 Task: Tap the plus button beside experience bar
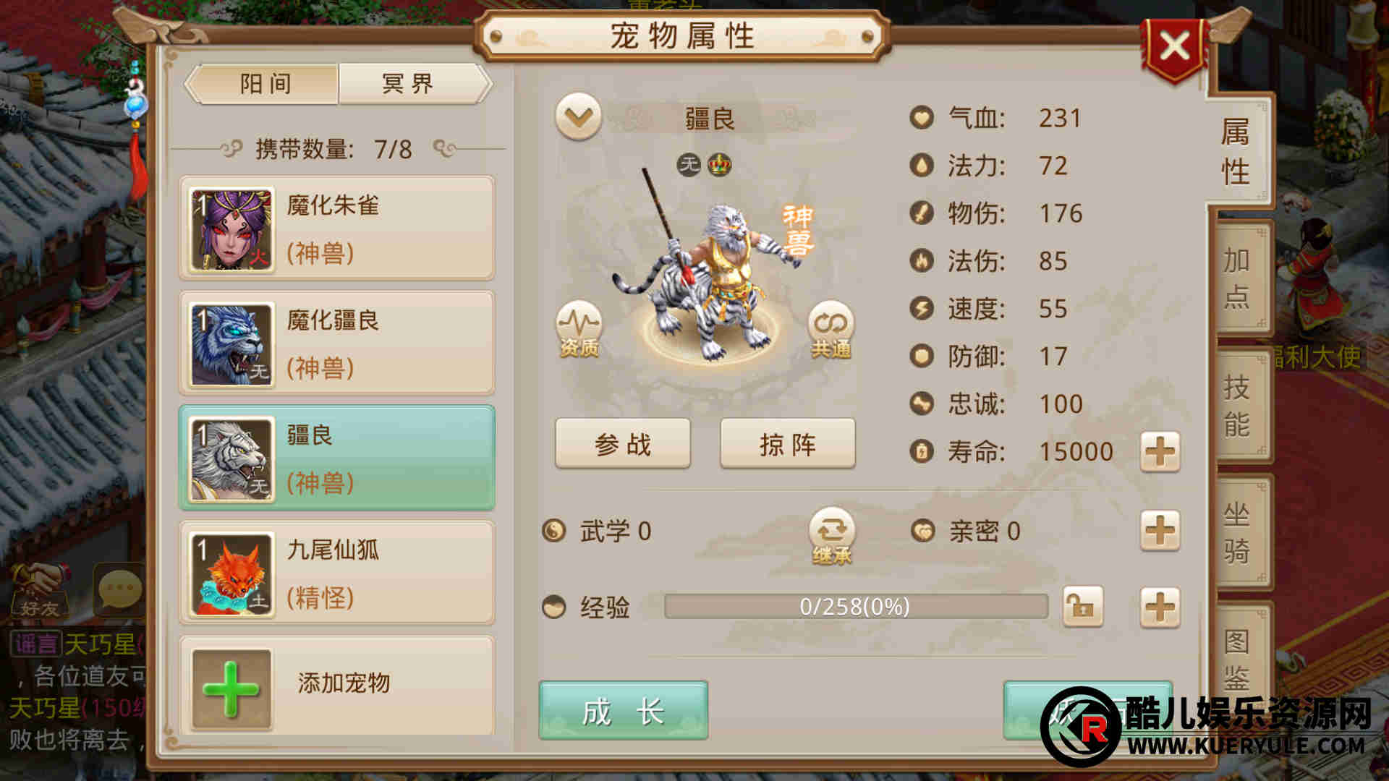1160,607
